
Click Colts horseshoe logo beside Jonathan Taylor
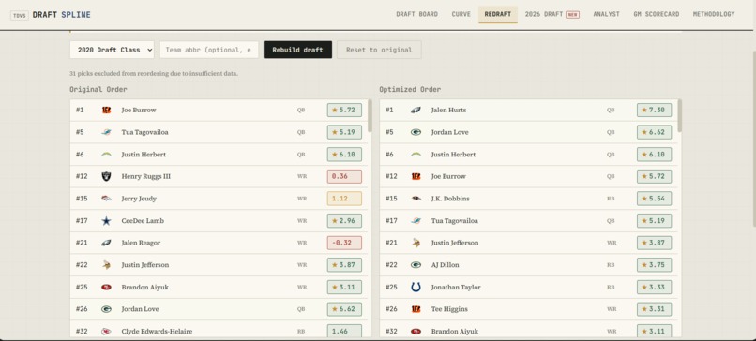coord(416,287)
